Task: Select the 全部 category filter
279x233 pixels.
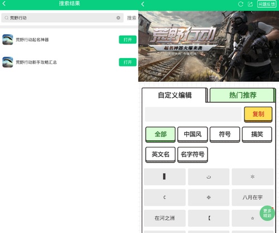Action: point(160,134)
